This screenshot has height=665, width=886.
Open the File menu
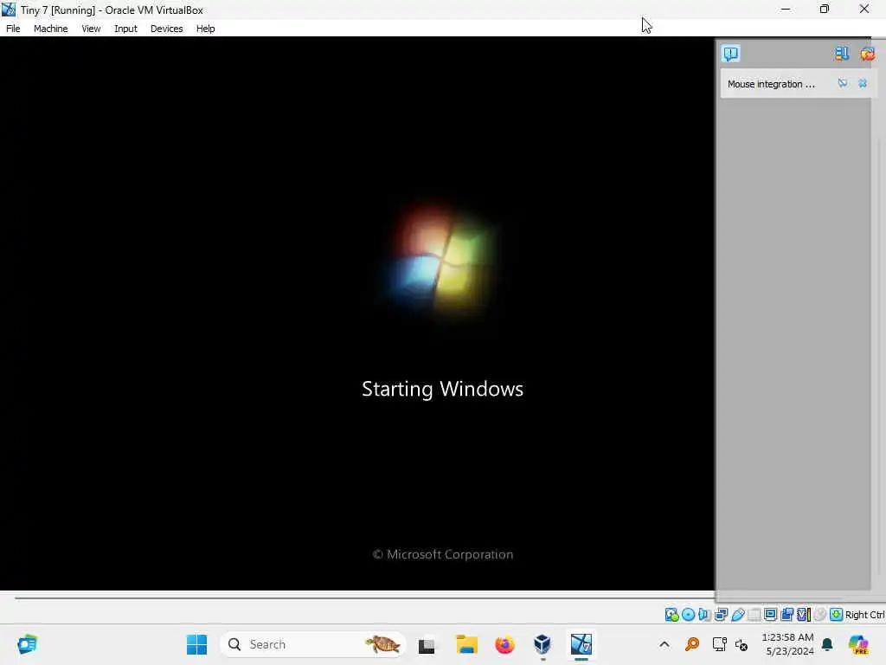(13, 29)
